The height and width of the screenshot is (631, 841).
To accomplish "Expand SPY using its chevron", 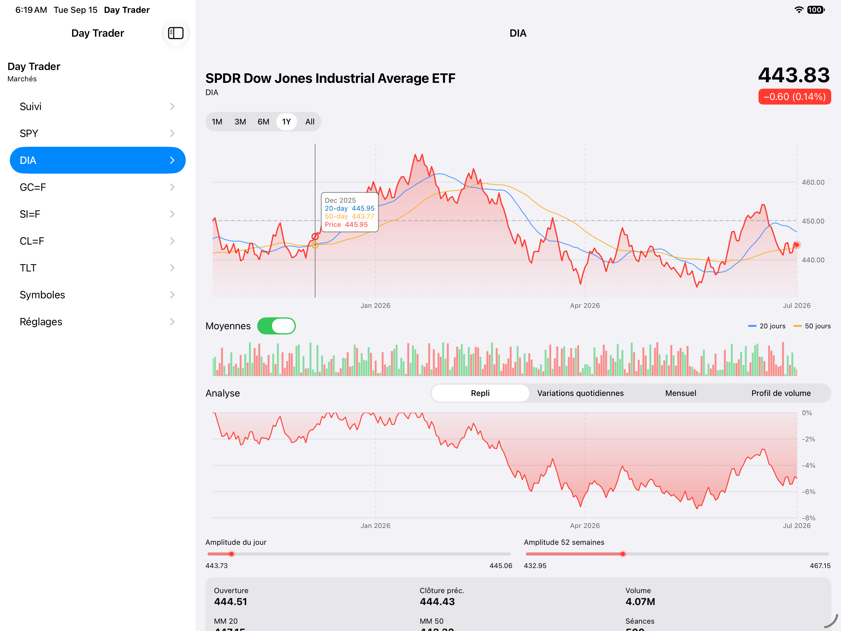I will [172, 134].
